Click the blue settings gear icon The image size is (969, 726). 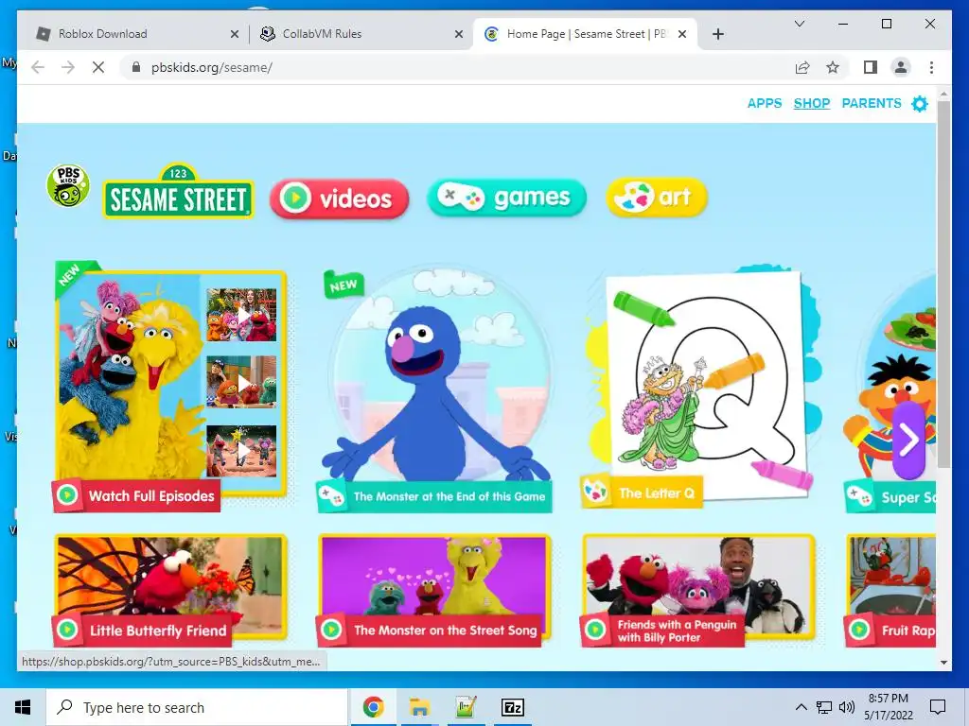[920, 104]
